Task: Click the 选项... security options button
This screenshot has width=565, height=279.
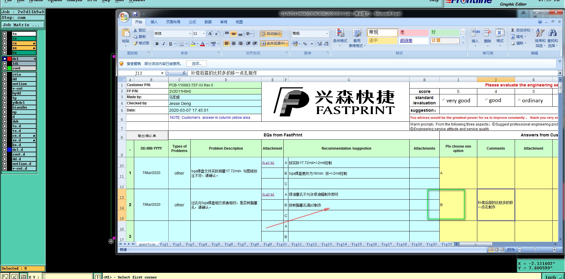Action: 197,64
